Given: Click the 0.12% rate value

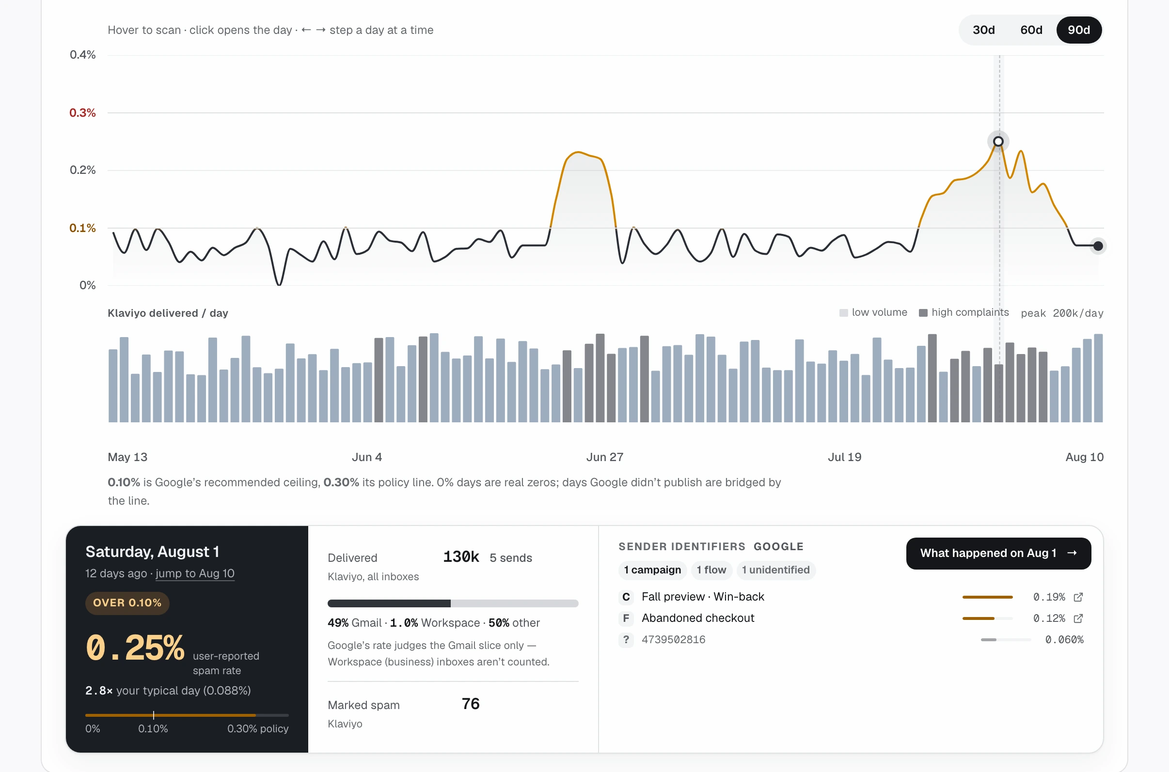Looking at the screenshot, I should point(1049,618).
